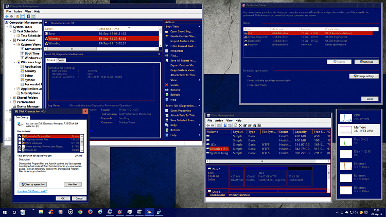This screenshot has width=386, height=217.
Task: Click Back arrow in Computer Management toolbar
Action: tap(7, 16)
